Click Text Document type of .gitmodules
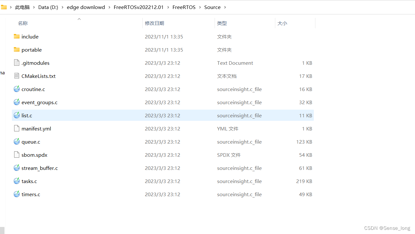Image resolution: width=415 pixels, height=234 pixels. click(235, 63)
